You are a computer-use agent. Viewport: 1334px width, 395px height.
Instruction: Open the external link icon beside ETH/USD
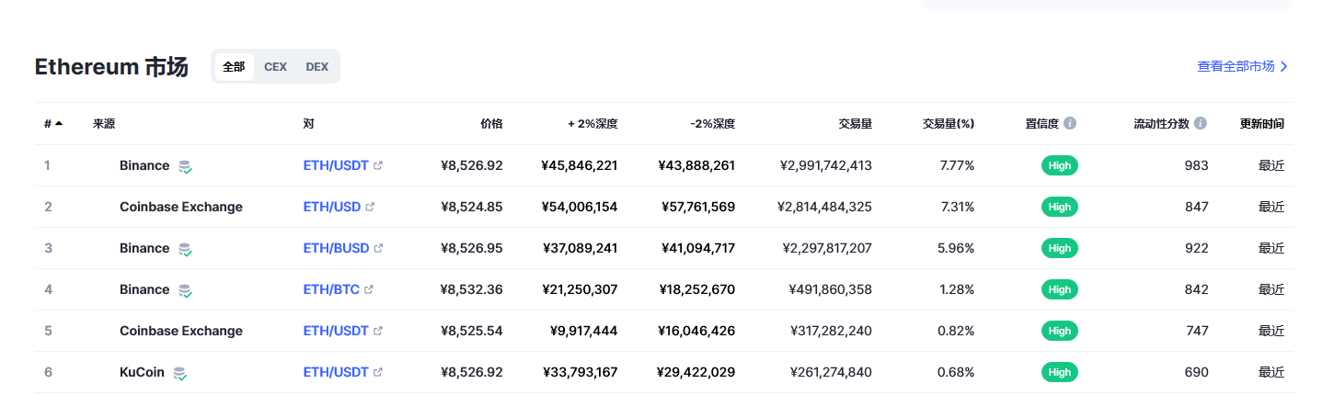[x=370, y=207]
